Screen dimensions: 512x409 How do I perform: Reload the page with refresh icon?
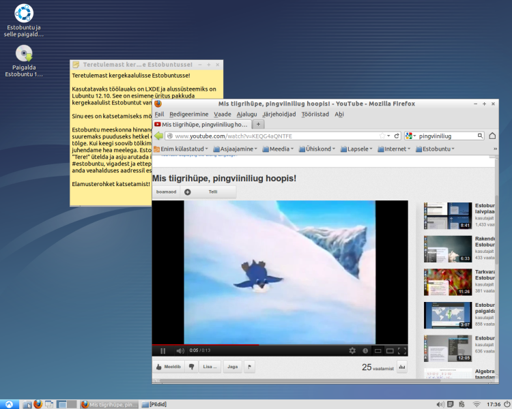coord(397,136)
